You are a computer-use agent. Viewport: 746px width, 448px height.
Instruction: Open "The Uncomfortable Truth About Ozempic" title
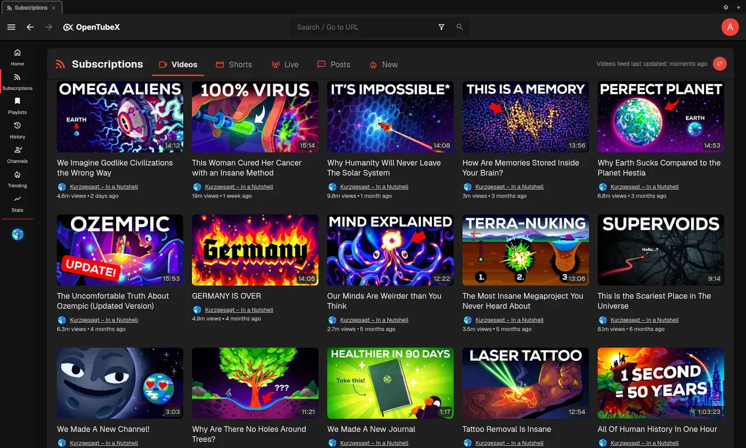(x=113, y=301)
